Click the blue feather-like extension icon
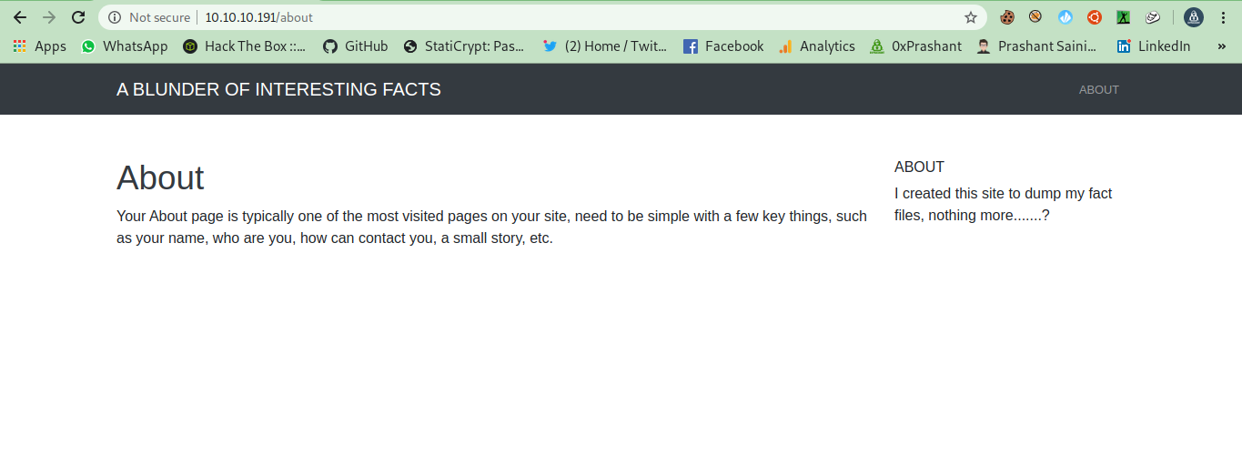 pos(1065,17)
